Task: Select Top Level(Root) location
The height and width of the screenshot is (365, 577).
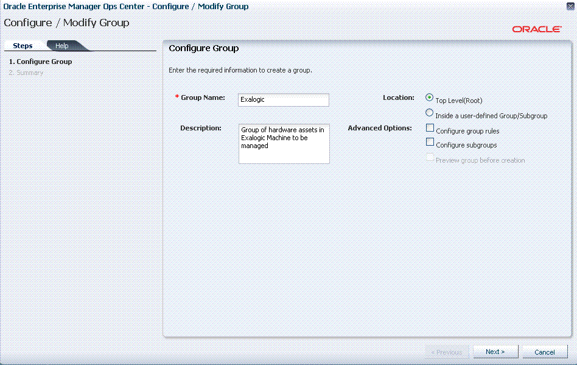Action: [x=429, y=97]
